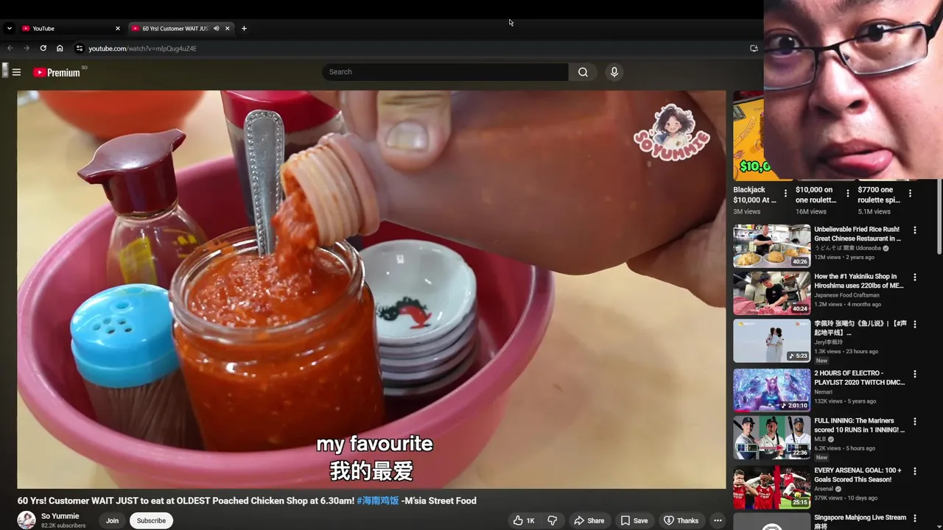
Task: Submit search with magnifier button
Action: 583,71
